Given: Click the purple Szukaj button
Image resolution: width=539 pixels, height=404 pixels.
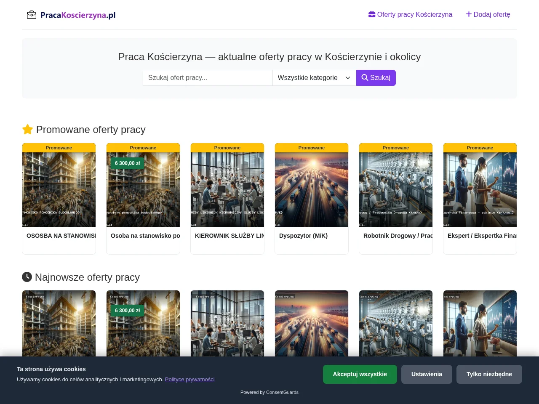Looking at the screenshot, I should (x=376, y=78).
